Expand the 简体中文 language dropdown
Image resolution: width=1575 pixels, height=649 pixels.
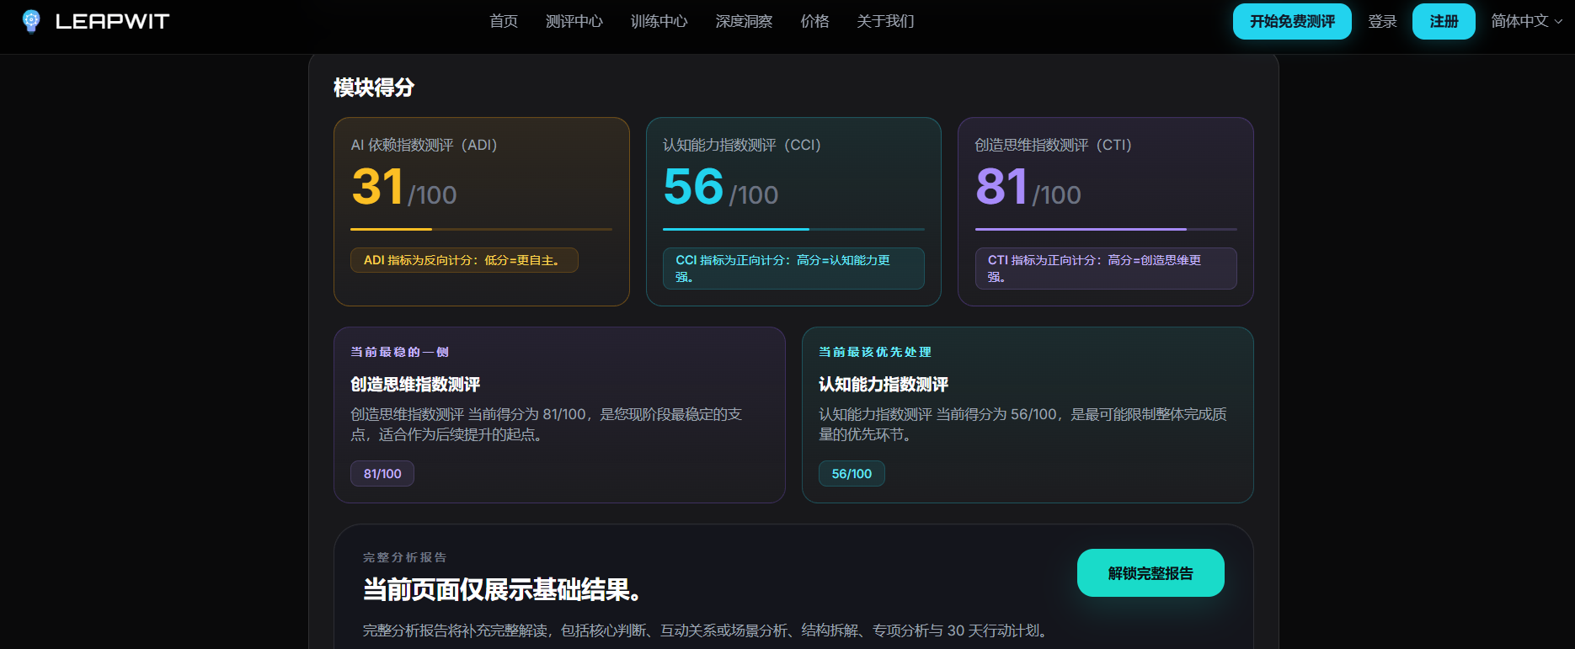point(1526,21)
